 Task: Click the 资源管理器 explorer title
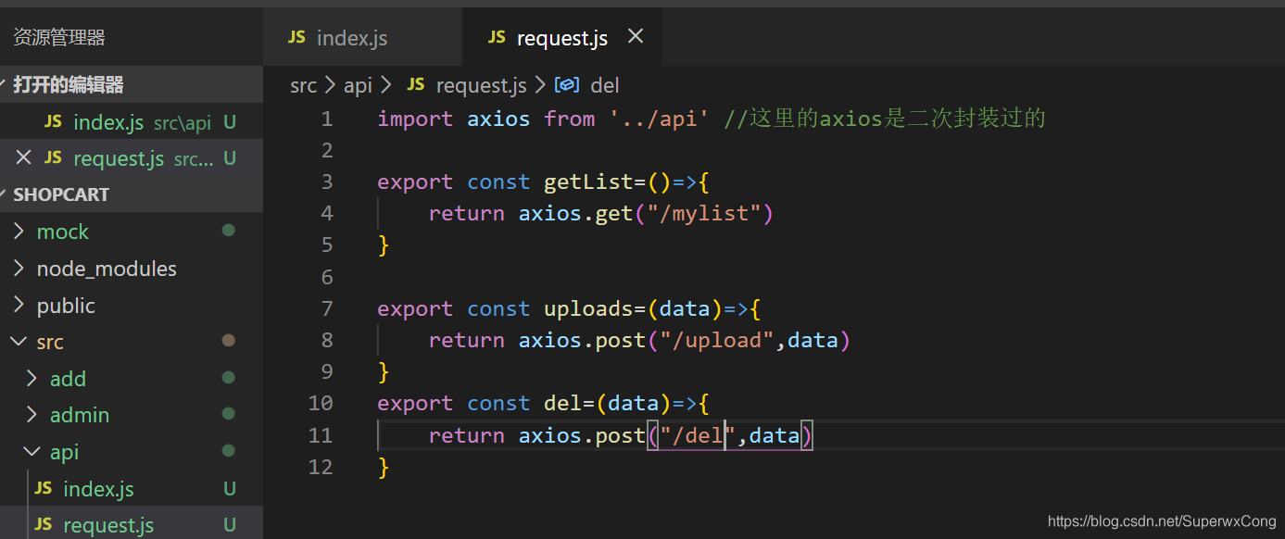[59, 38]
